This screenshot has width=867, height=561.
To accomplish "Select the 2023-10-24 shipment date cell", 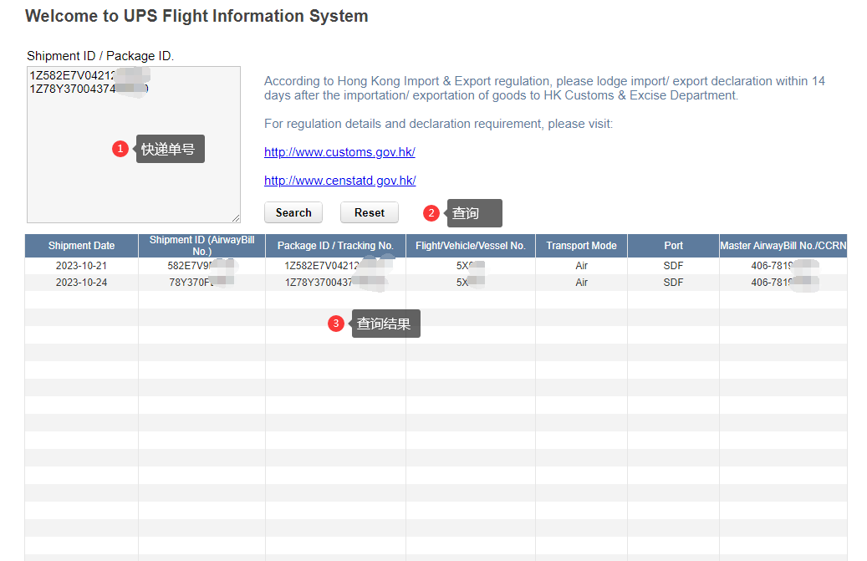I will (81, 283).
